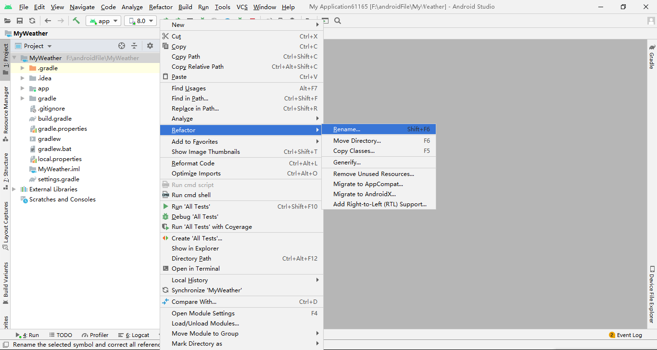Open the Event Log
Image resolution: width=657 pixels, height=350 pixels.
pyautogui.click(x=625, y=335)
